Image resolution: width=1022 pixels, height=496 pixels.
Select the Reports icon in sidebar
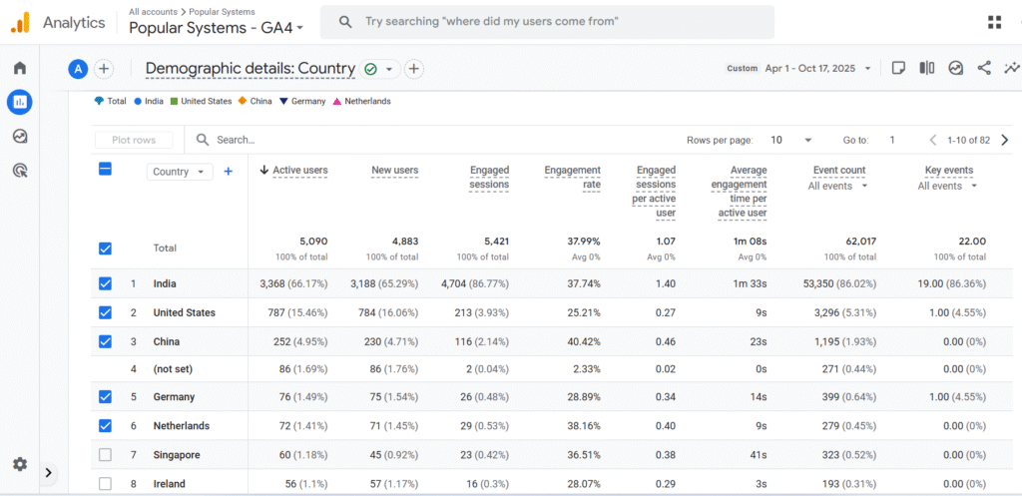tap(19, 102)
